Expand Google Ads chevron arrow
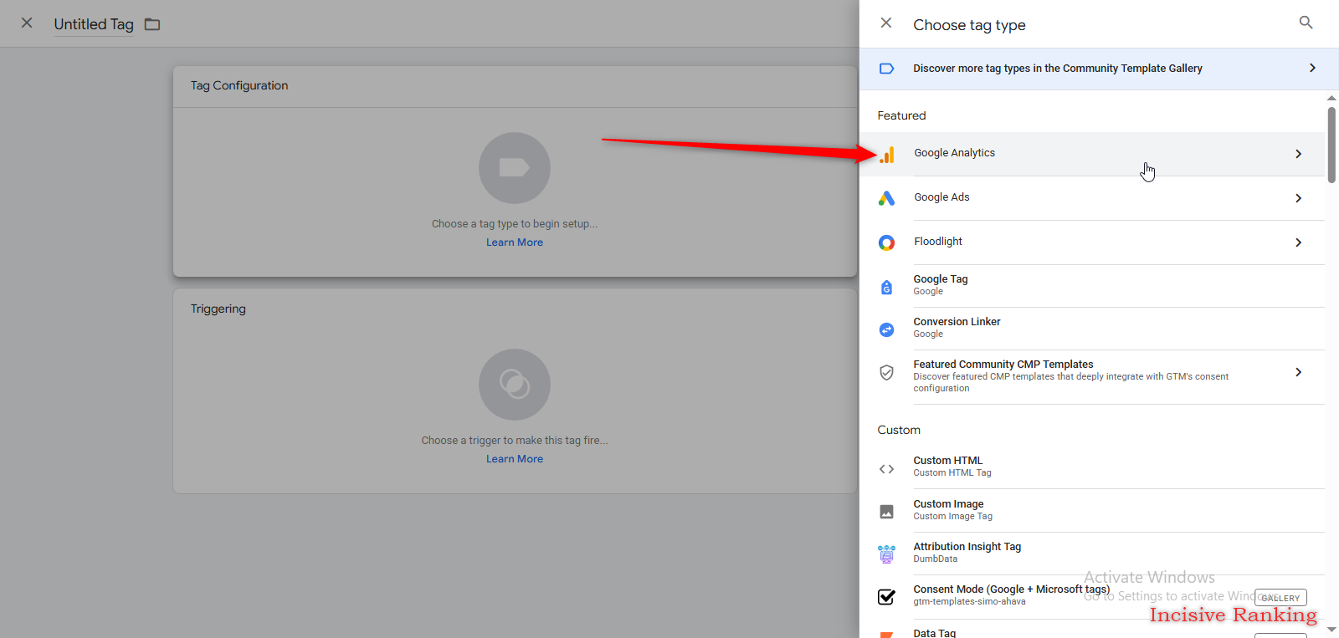Image resolution: width=1339 pixels, height=638 pixels. tap(1298, 198)
